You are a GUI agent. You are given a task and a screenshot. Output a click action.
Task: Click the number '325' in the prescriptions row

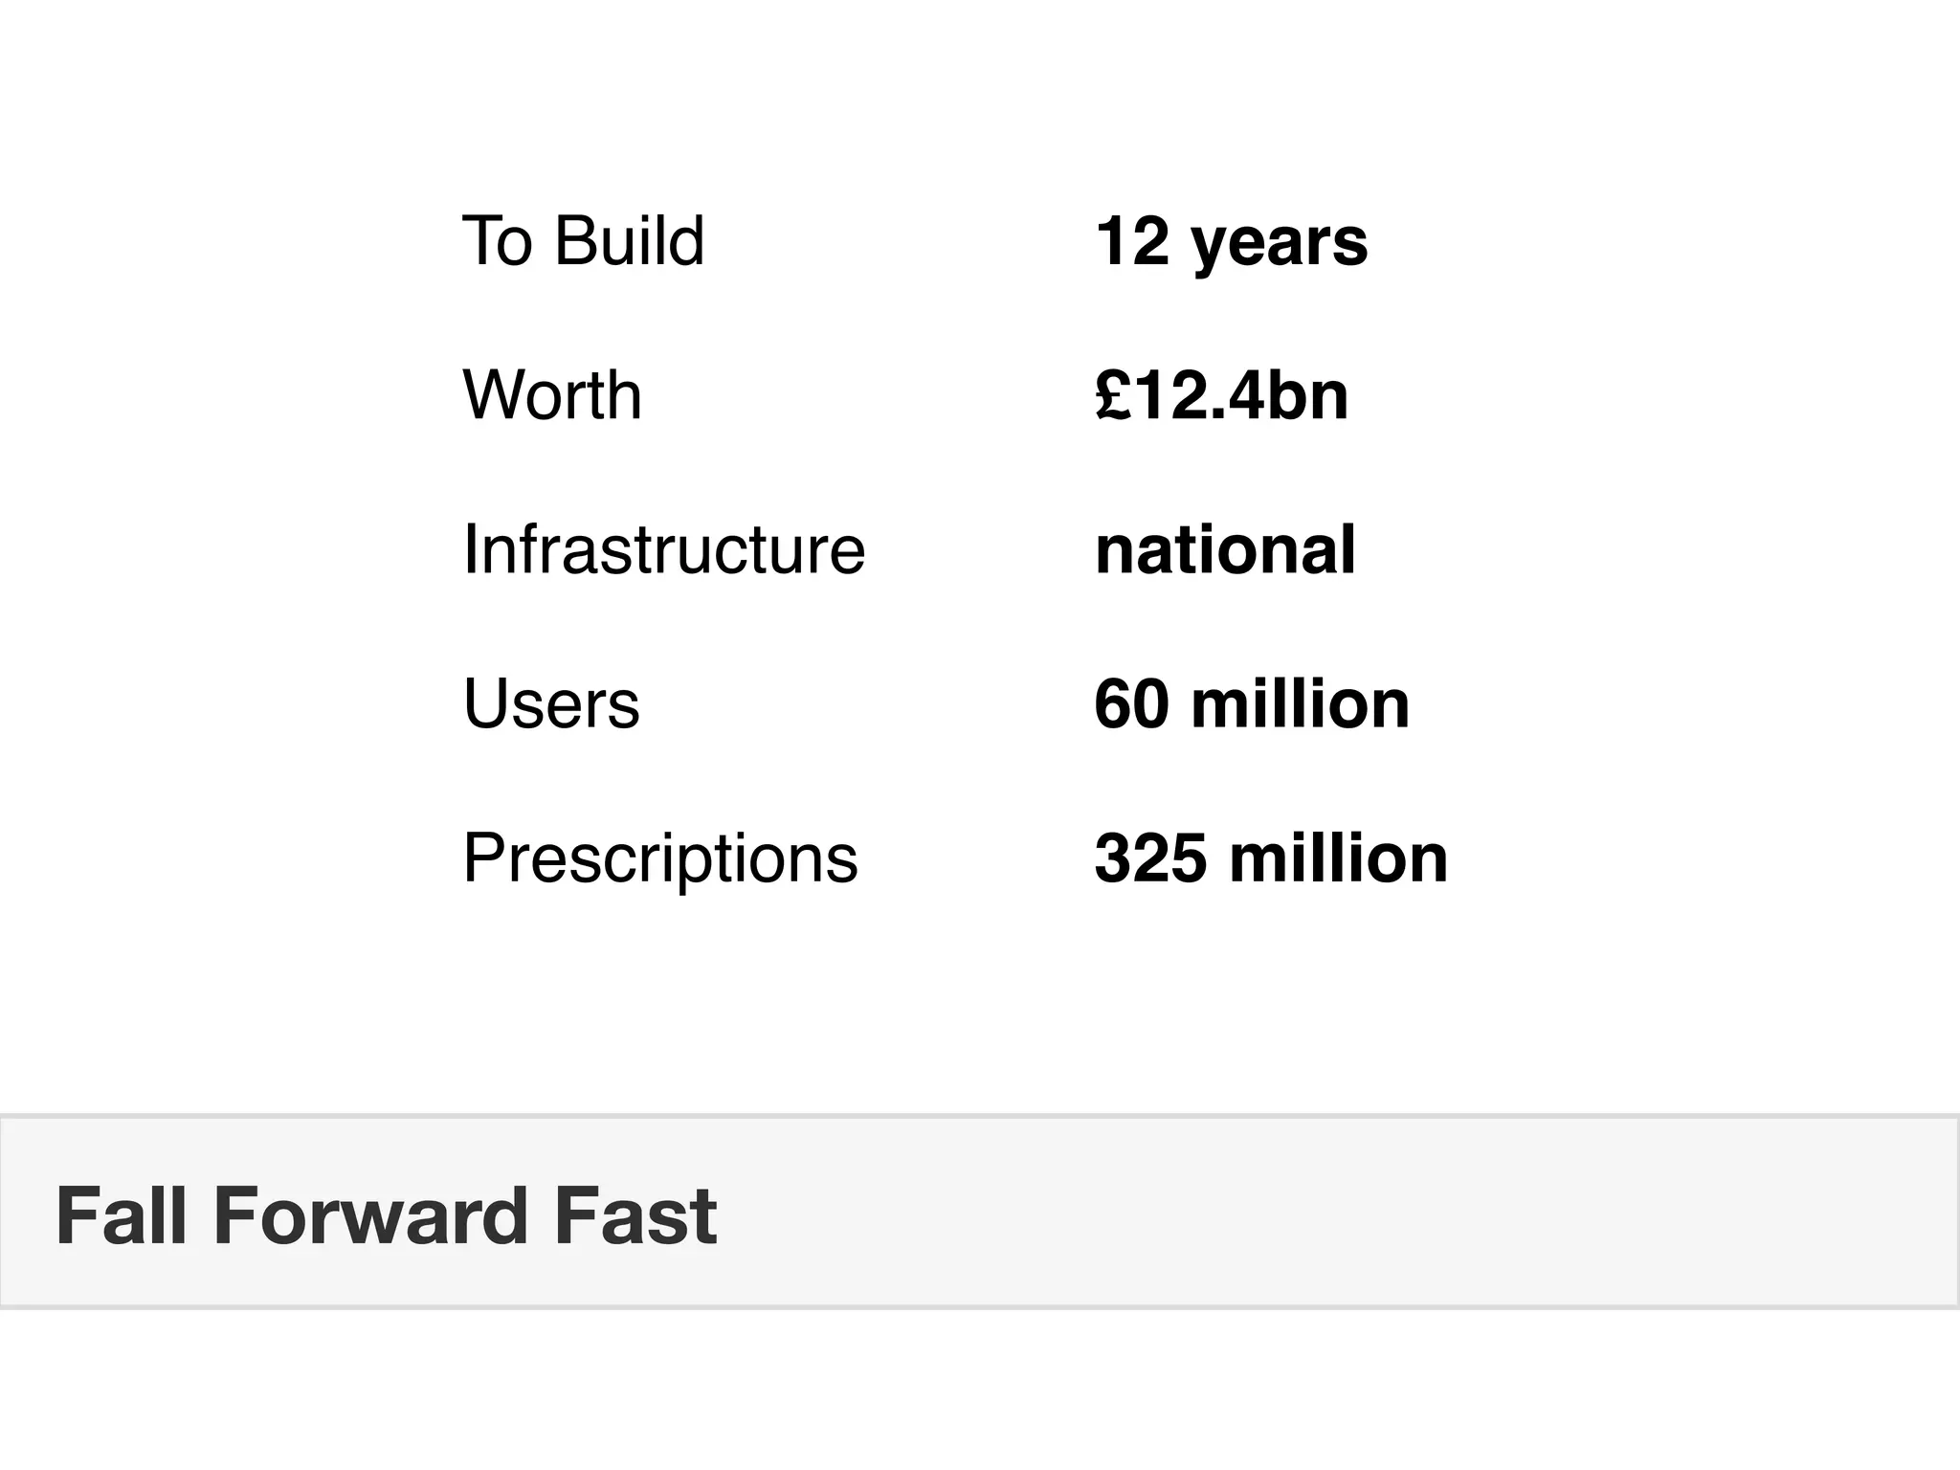tap(1151, 857)
